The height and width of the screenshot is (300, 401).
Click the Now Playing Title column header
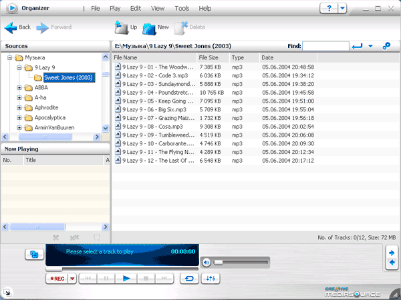click(x=63, y=160)
